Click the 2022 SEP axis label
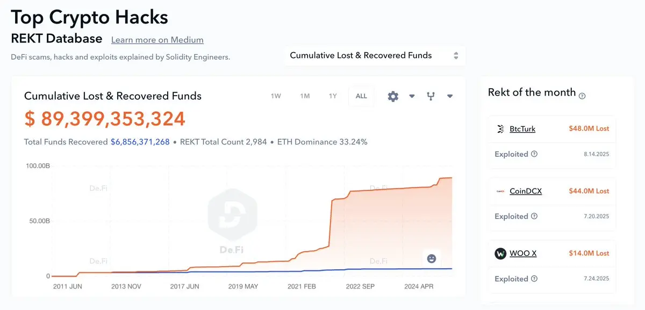Viewport: 645px width, 310px height. click(360, 287)
